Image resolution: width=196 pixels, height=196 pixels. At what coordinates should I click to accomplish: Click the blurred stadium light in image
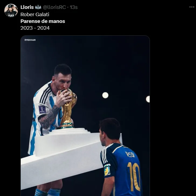[x=105, y=95]
